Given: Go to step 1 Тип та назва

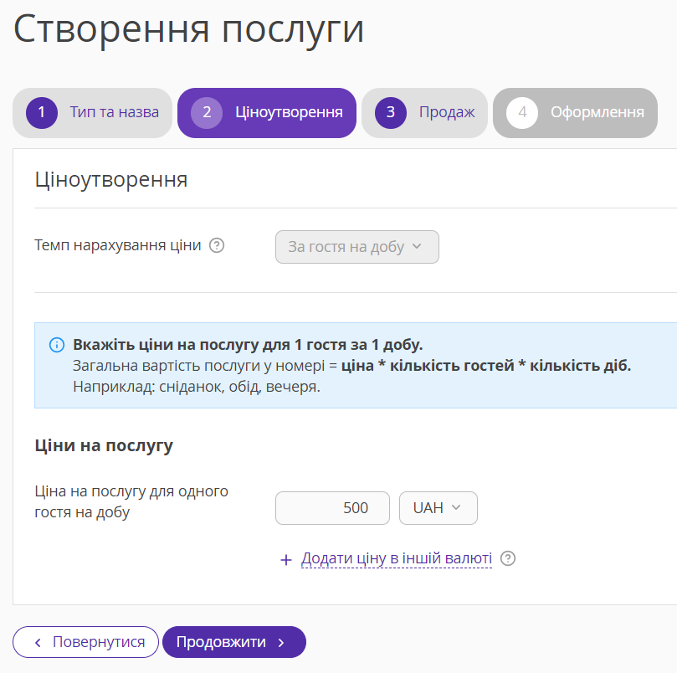Looking at the screenshot, I should click(92, 113).
